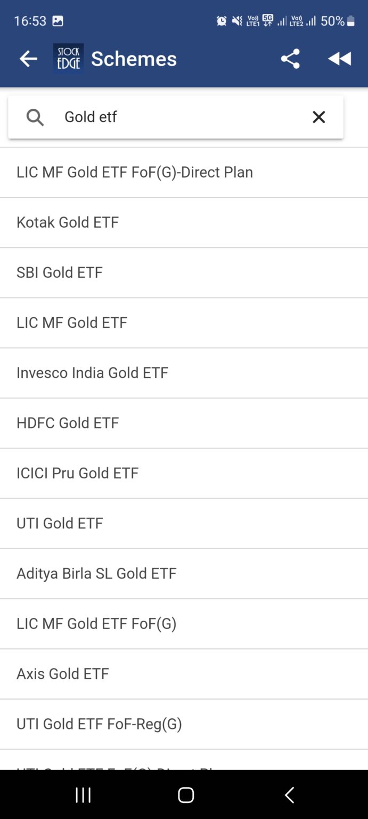Viewport: 368px width, 819px height.
Task: Tap the back arrow in the header
Action: [28, 59]
